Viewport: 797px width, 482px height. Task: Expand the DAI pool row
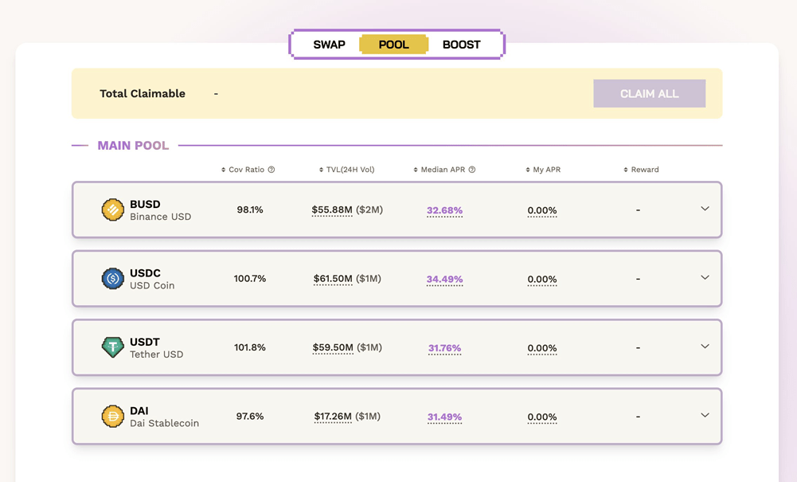[x=705, y=415]
